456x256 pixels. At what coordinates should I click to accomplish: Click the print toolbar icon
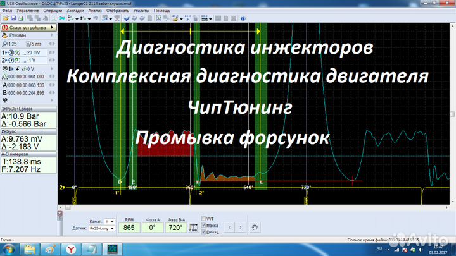(21, 18)
